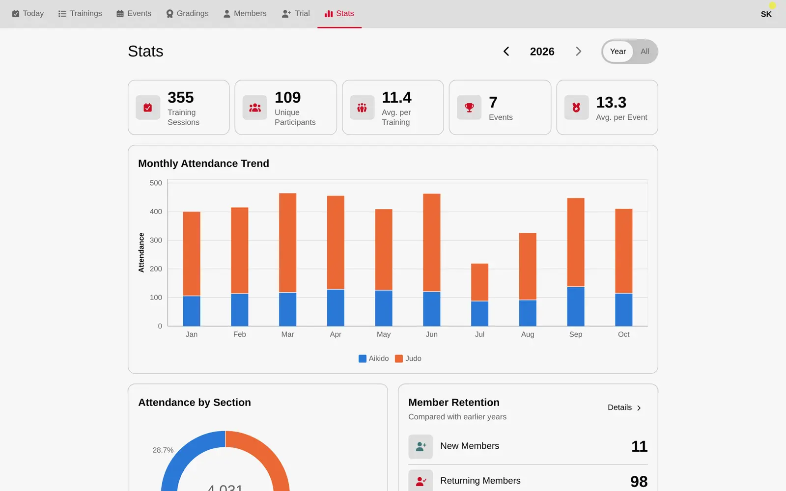This screenshot has width=786, height=491.
Task: Click the Avg. per Event medal icon
Action: 576,108
